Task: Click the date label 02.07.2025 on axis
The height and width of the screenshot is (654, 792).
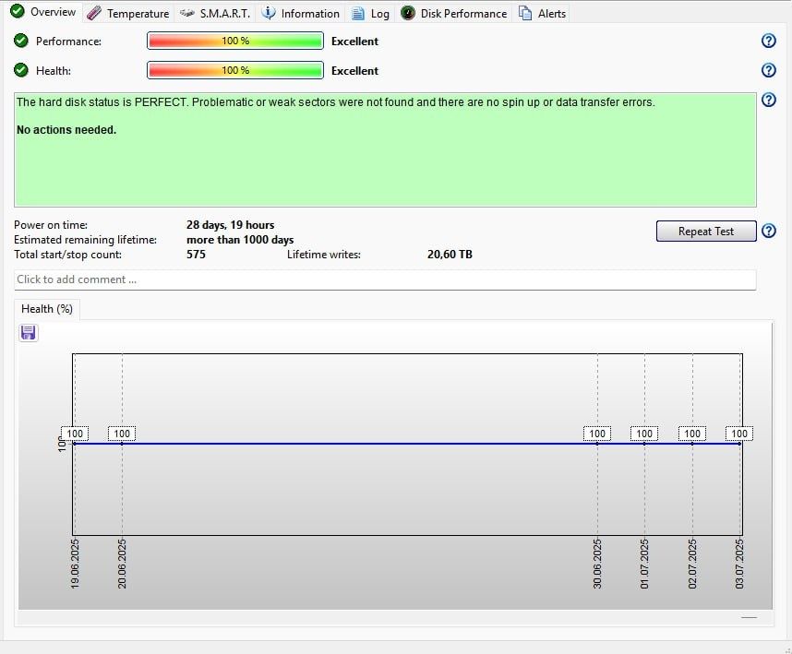Action: click(692, 564)
